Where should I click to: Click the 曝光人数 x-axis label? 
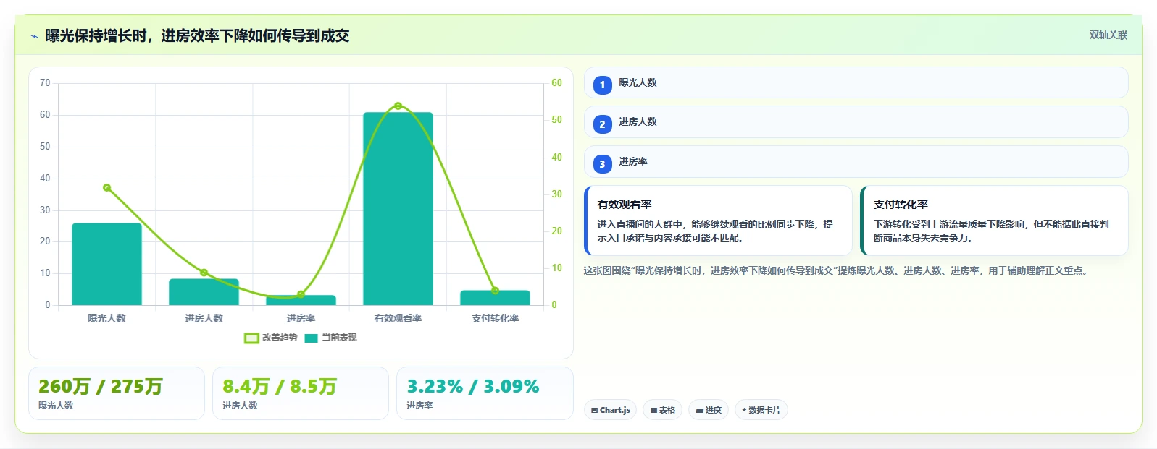pos(106,318)
